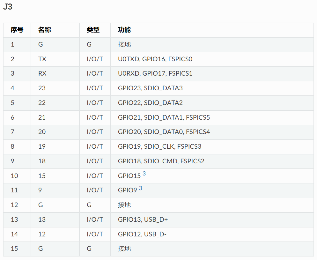
Task: Click GPIO20, SDIO_DATA0, FSPICS4 cell
Action: tap(212, 132)
